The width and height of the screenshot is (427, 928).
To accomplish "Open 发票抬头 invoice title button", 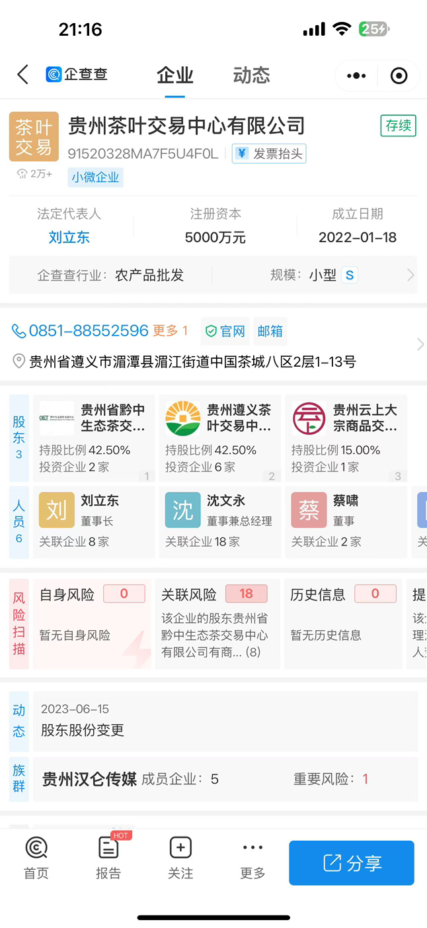I will pos(269,154).
